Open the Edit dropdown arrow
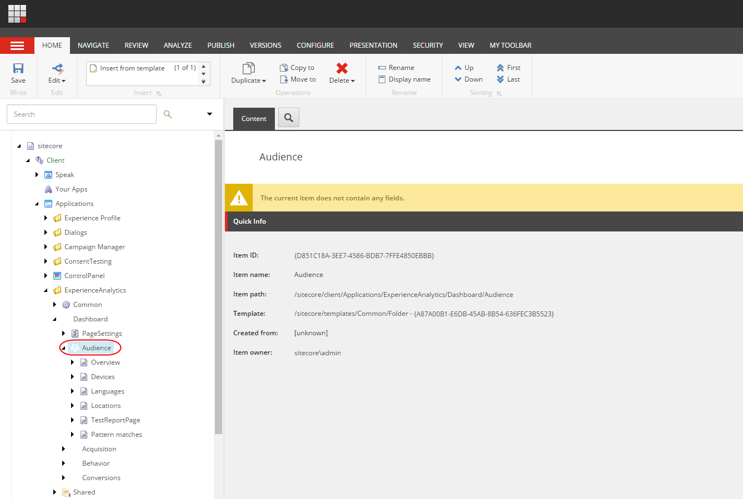Screen dimensions: 743x499 point(63,81)
